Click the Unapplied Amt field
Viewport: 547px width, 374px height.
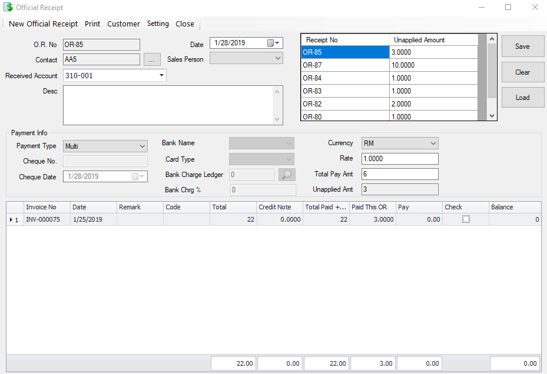point(400,189)
